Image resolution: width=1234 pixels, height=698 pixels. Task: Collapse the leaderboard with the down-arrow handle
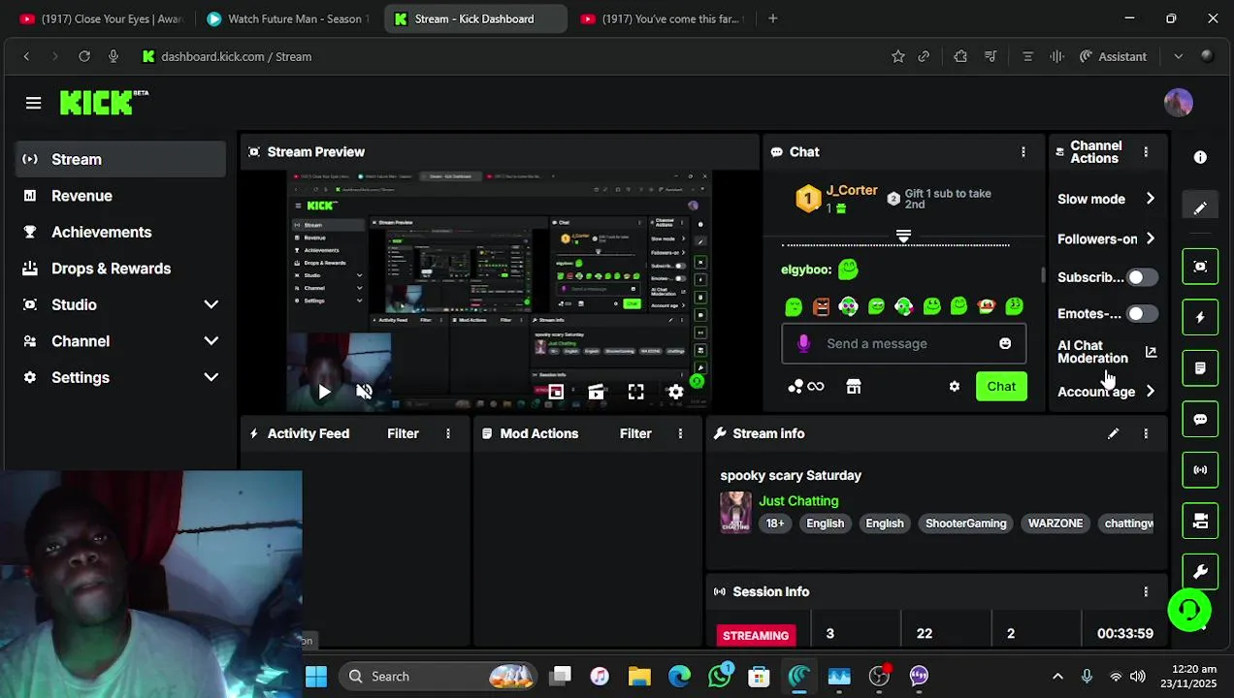click(x=903, y=237)
